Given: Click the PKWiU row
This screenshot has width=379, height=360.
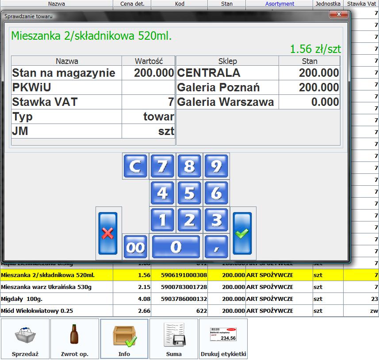Looking at the screenshot, I should (93, 87).
